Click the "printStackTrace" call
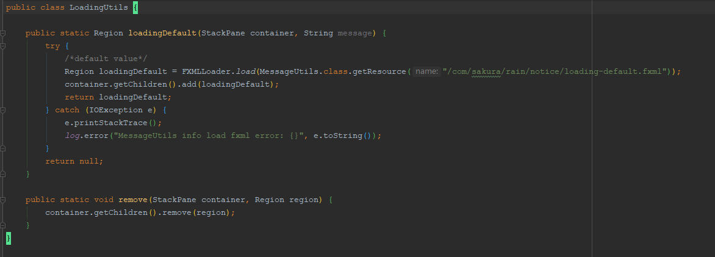 (111, 123)
